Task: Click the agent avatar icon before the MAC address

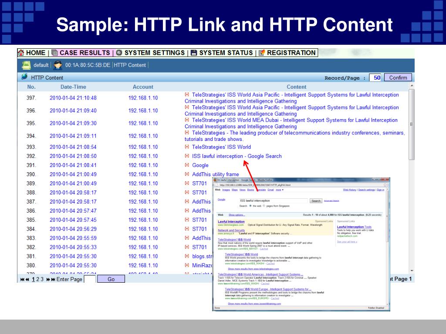Action: (x=58, y=65)
